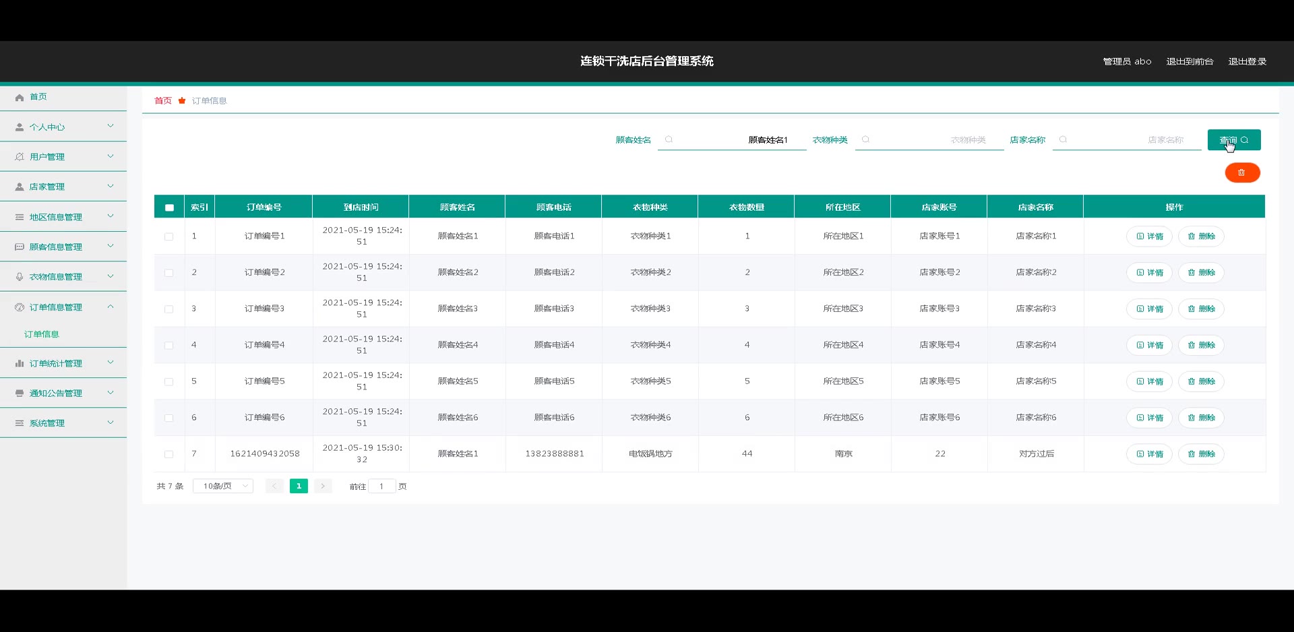Check the row for order 1621409432058
Screen dimensions: 1294x632
tap(169, 455)
